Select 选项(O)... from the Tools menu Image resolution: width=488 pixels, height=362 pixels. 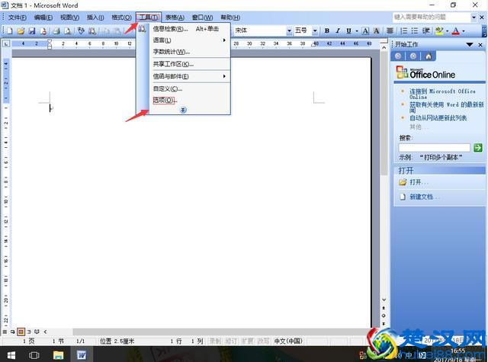190,100
